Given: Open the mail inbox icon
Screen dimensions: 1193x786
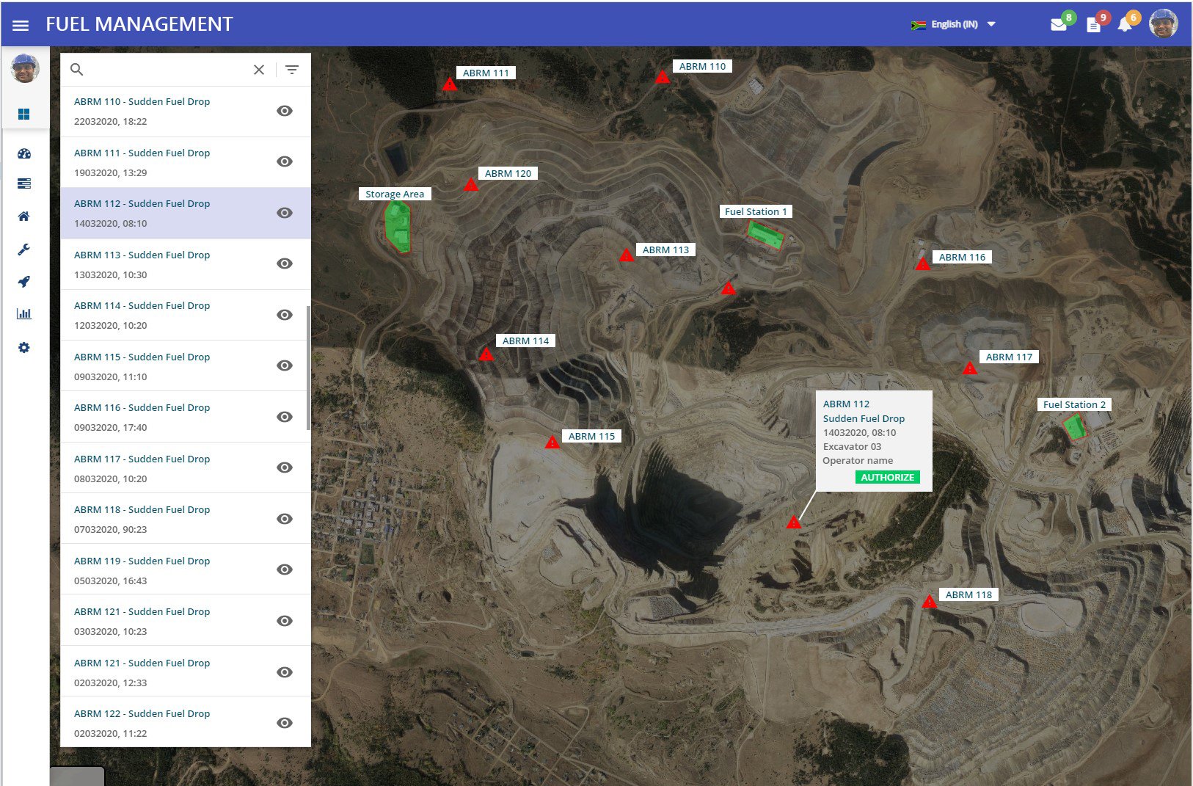Looking at the screenshot, I should (1059, 25).
